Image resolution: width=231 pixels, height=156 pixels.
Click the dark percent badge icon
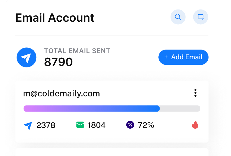tap(130, 125)
